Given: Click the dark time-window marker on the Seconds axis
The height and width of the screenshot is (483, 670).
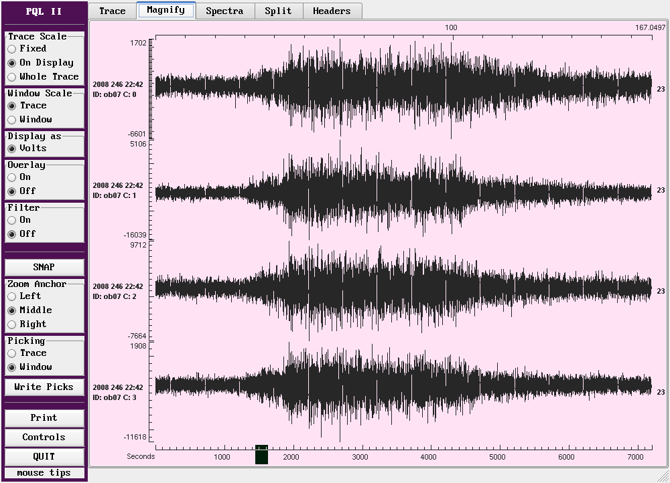Looking at the screenshot, I should pyautogui.click(x=261, y=455).
